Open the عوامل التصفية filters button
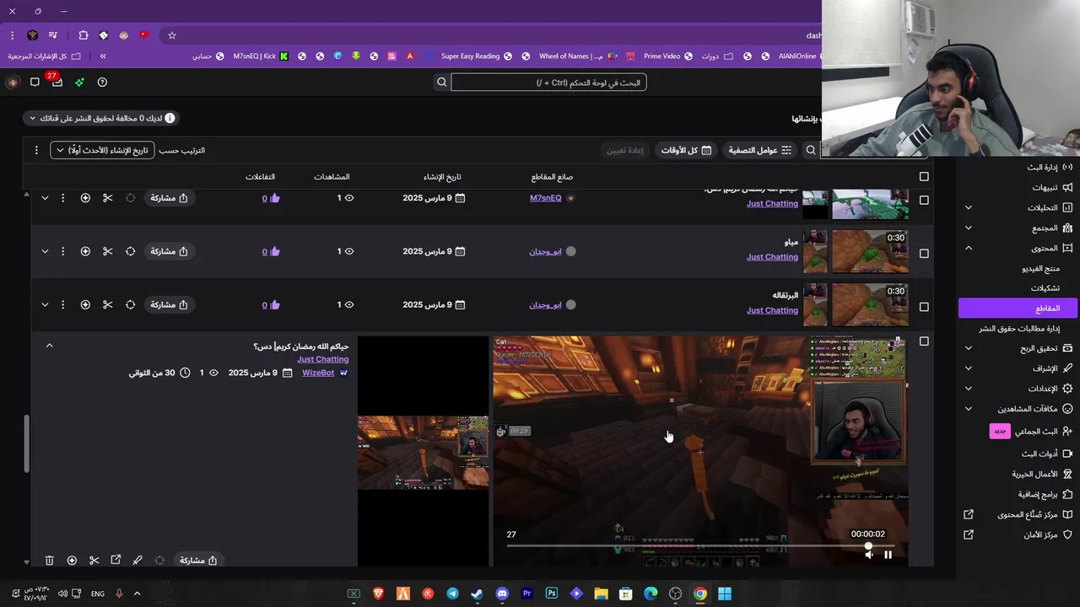This screenshot has height=607, width=1080. coord(759,150)
